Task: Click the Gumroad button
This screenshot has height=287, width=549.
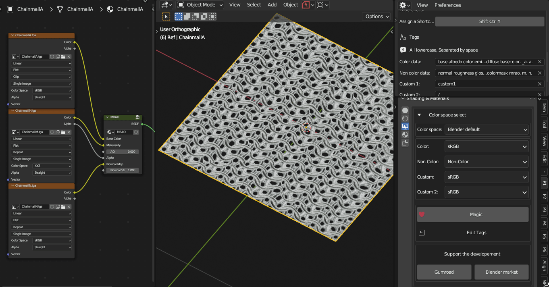Action: pos(444,272)
